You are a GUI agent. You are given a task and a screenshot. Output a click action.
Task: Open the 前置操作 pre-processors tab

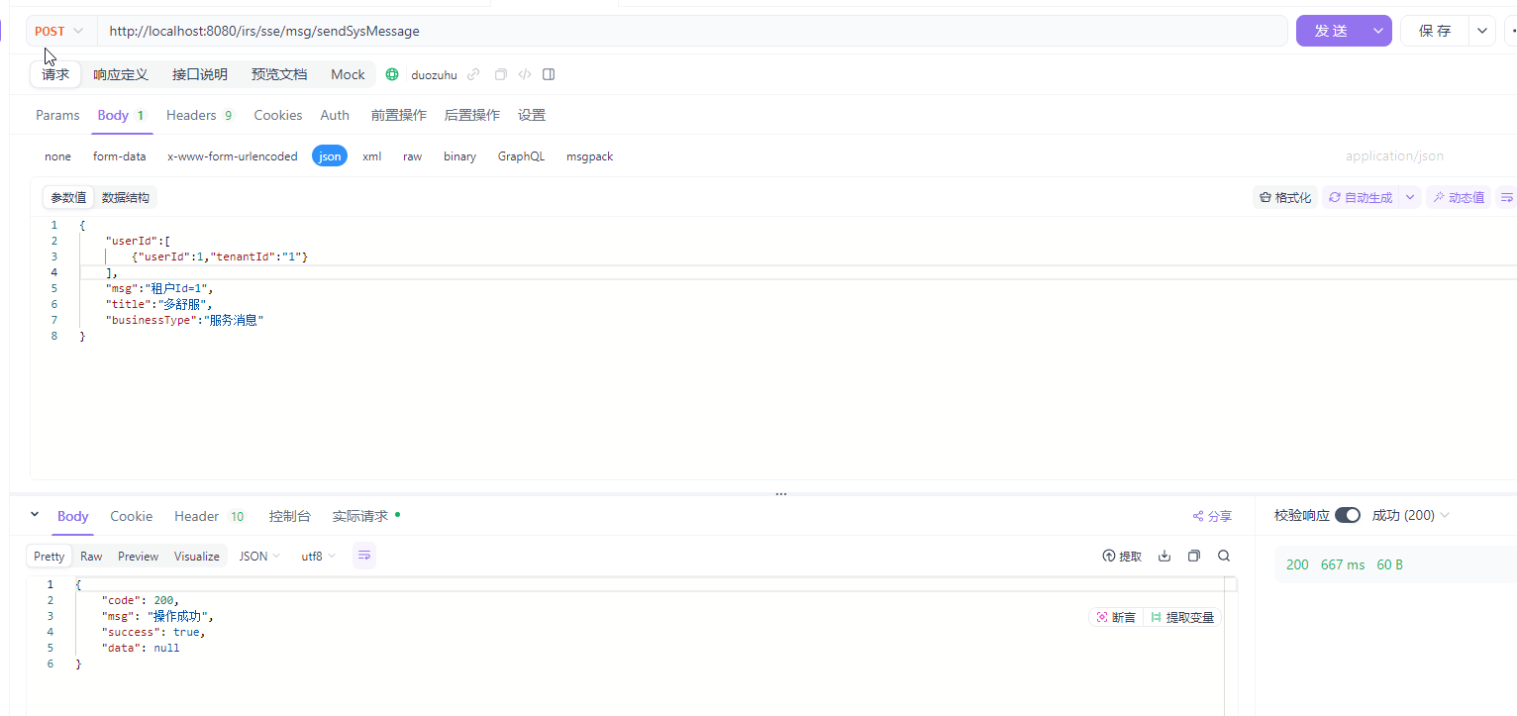pos(399,115)
